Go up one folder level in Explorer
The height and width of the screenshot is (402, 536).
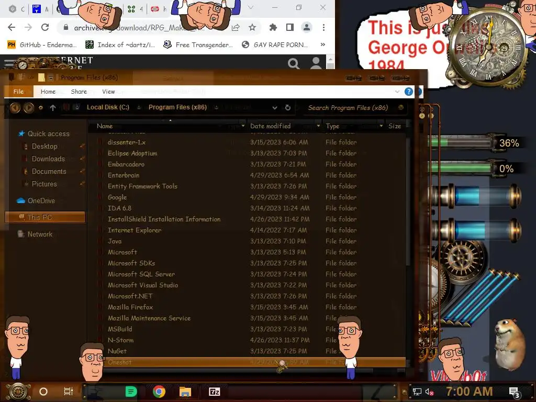click(53, 108)
